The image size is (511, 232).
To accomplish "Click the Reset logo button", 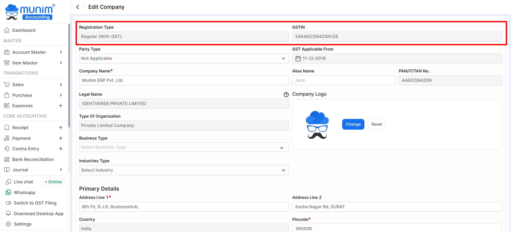I will click(x=377, y=124).
